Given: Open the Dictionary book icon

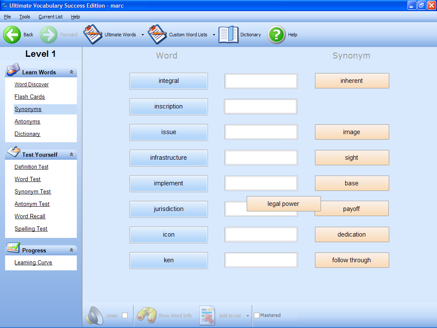Looking at the screenshot, I should coord(228,35).
